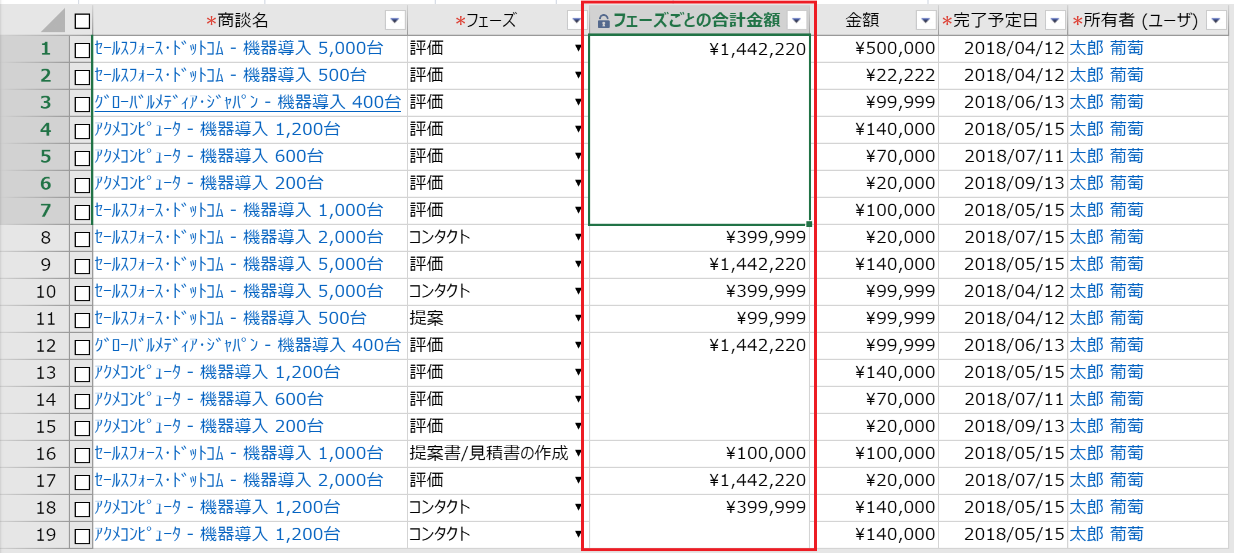Select the ¥100,000 total cell in row 16
This screenshot has height=553, width=1234.
699,454
